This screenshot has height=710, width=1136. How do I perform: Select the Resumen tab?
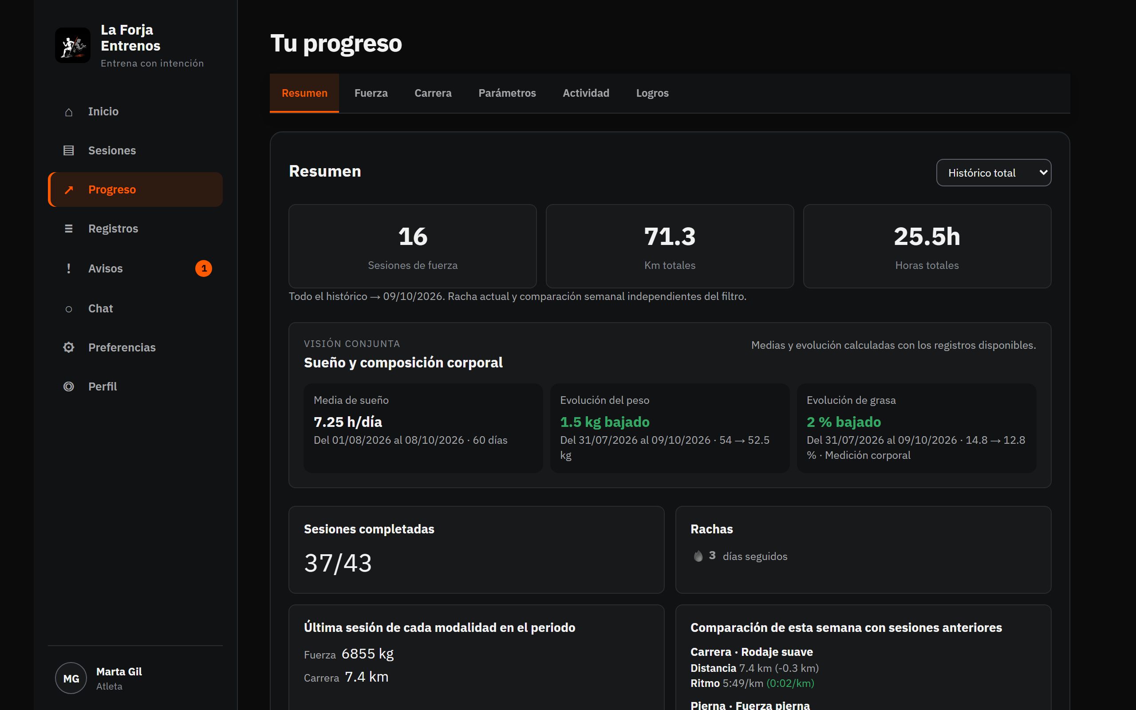[304, 93]
